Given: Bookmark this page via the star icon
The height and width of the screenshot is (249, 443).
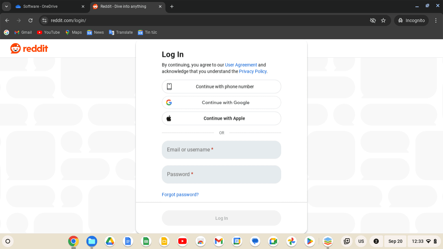Looking at the screenshot, I should pyautogui.click(x=383, y=20).
